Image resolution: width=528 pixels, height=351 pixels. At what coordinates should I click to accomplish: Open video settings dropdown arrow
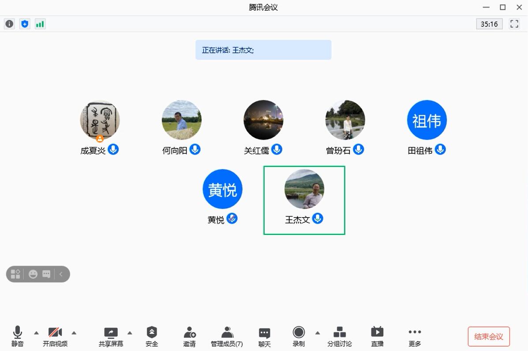[x=74, y=333]
